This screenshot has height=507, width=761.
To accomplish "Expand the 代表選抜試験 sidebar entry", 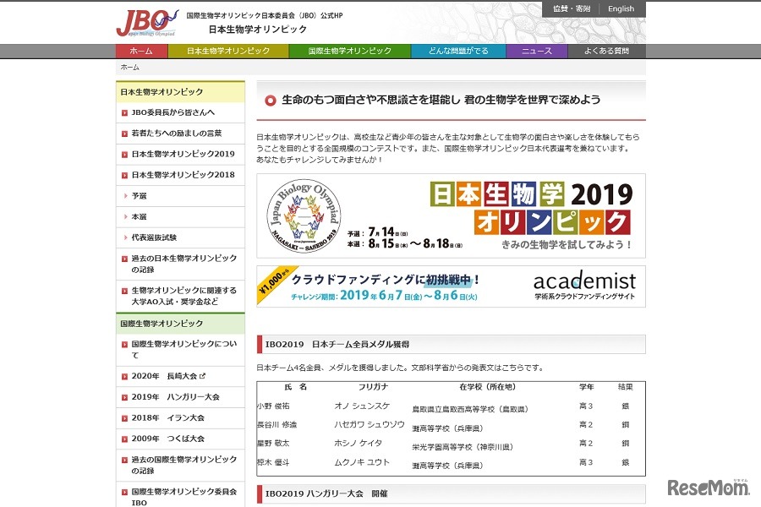I will 155,237.
